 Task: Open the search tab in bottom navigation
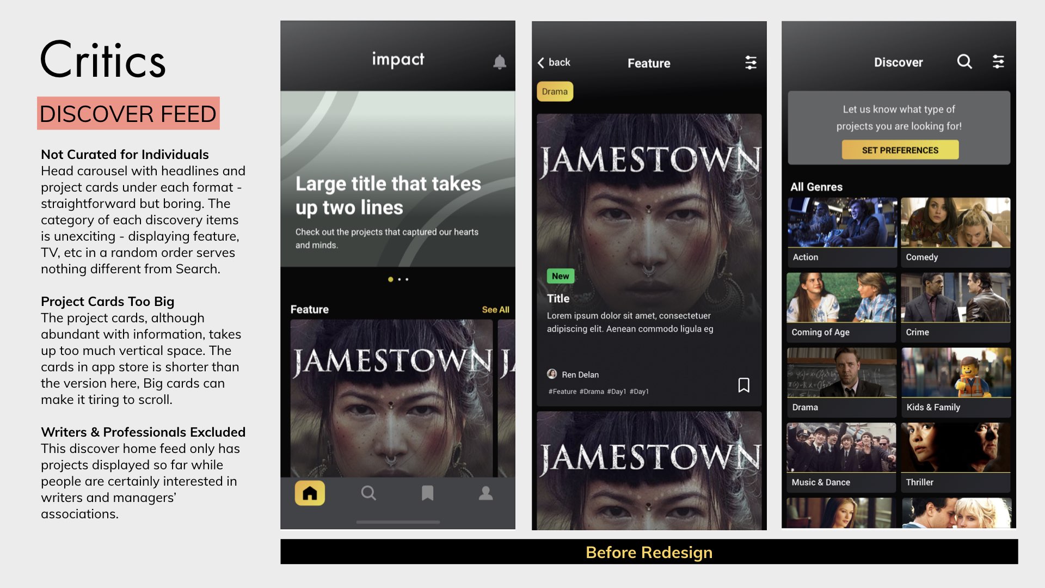pyautogui.click(x=368, y=493)
